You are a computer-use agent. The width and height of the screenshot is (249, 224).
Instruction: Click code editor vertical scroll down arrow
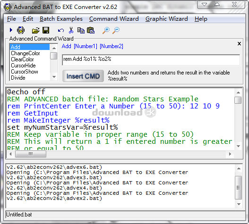pyautogui.click(x=238, y=146)
